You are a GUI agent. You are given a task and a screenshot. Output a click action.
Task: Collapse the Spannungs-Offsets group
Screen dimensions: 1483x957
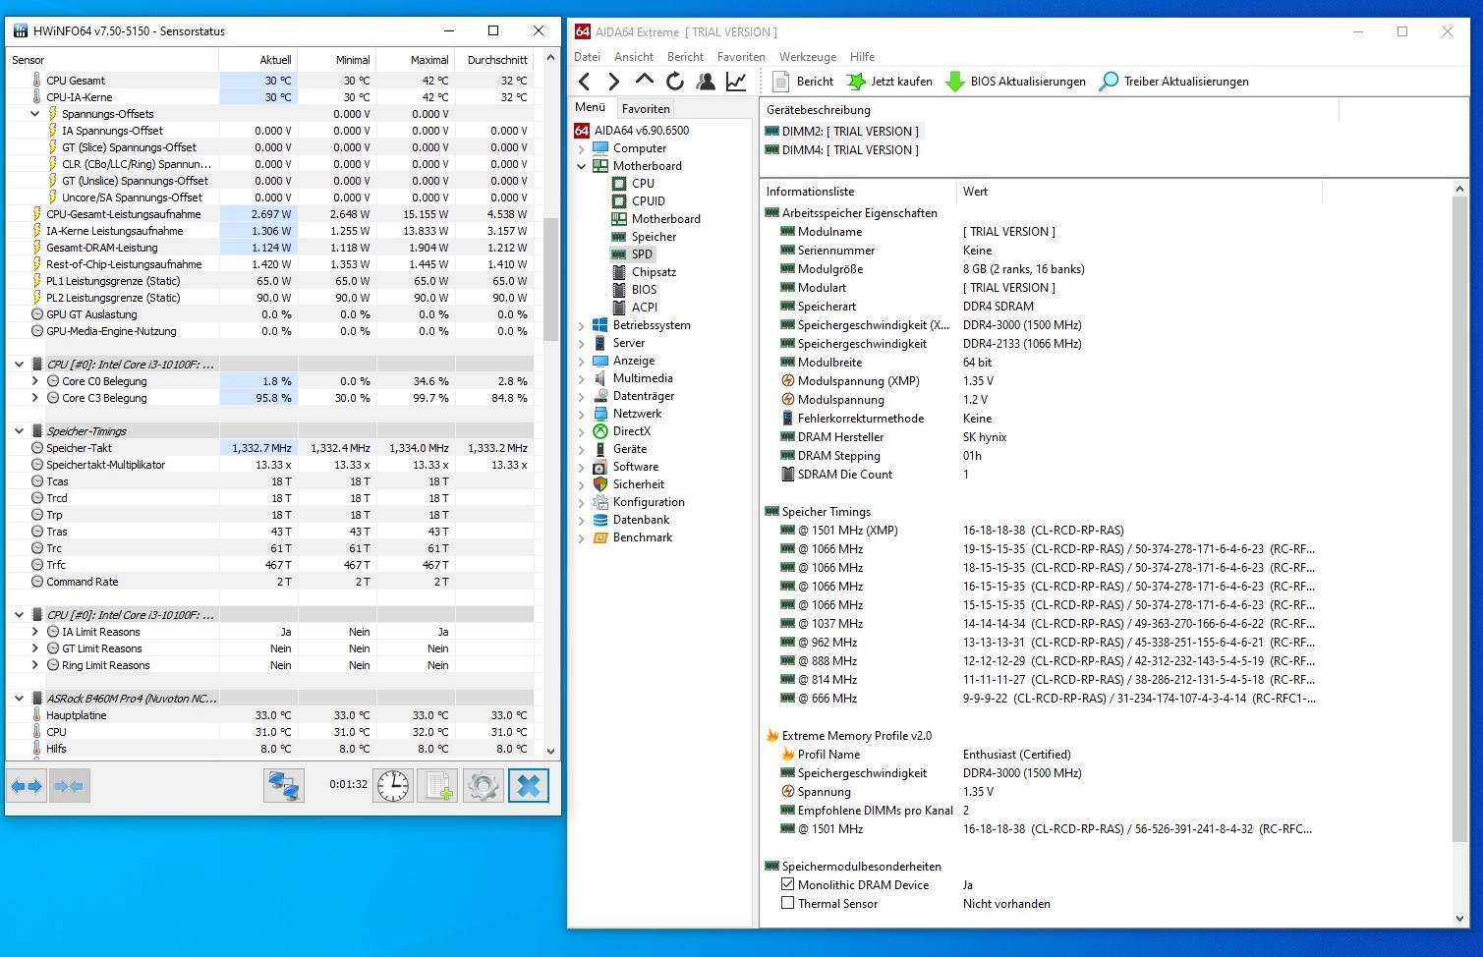click(x=35, y=113)
